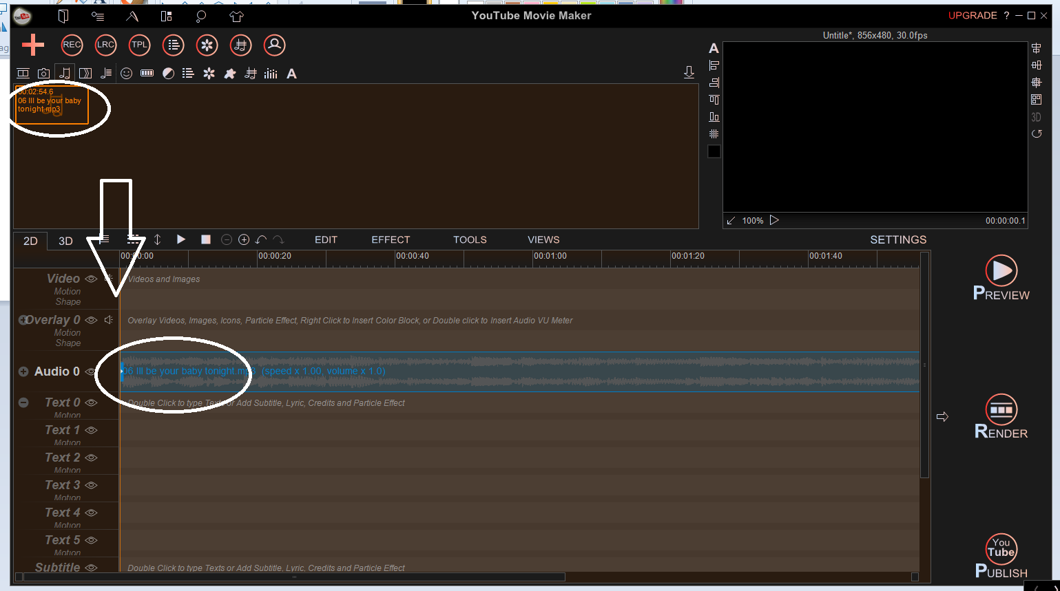Click the 00:01:00 mark on timeline ruler
The width and height of the screenshot is (1060, 591).
(x=550, y=256)
